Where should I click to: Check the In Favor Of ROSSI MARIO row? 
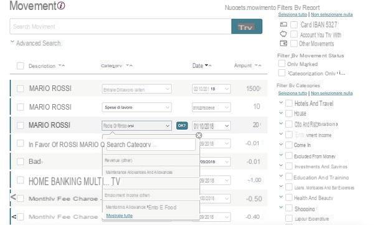coord(21,143)
